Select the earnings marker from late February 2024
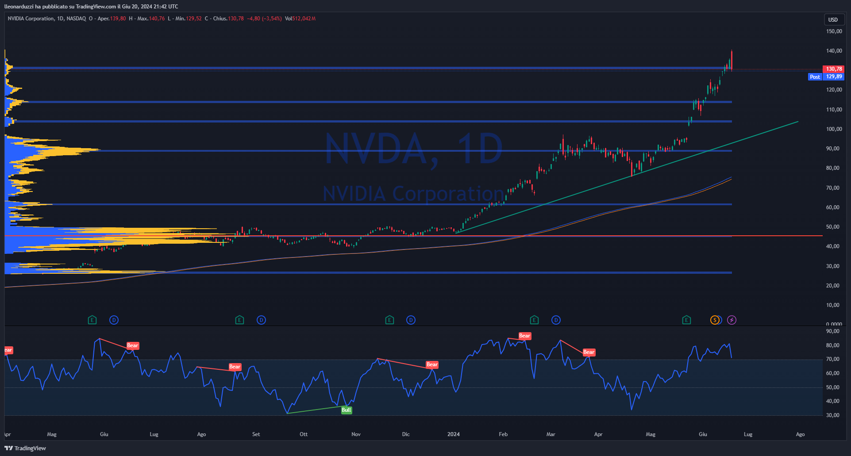The image size is (851, 456). [x=534, y=320]
